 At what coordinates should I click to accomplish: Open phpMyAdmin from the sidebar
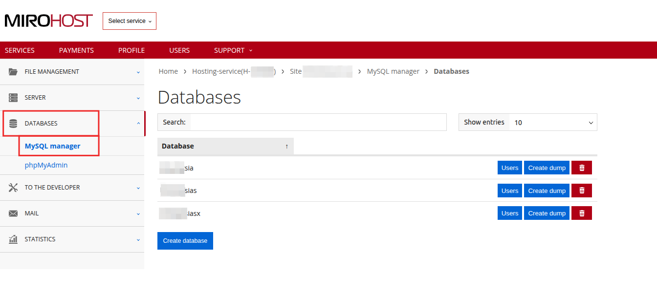(x=46, y=165)
